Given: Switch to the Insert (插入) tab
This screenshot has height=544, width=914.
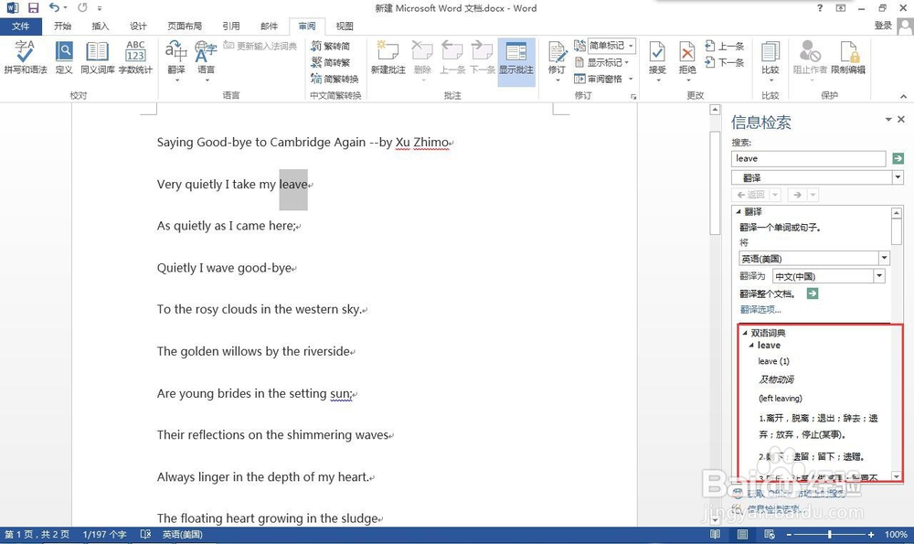Looking at the screenshot, I should (101, 27).
